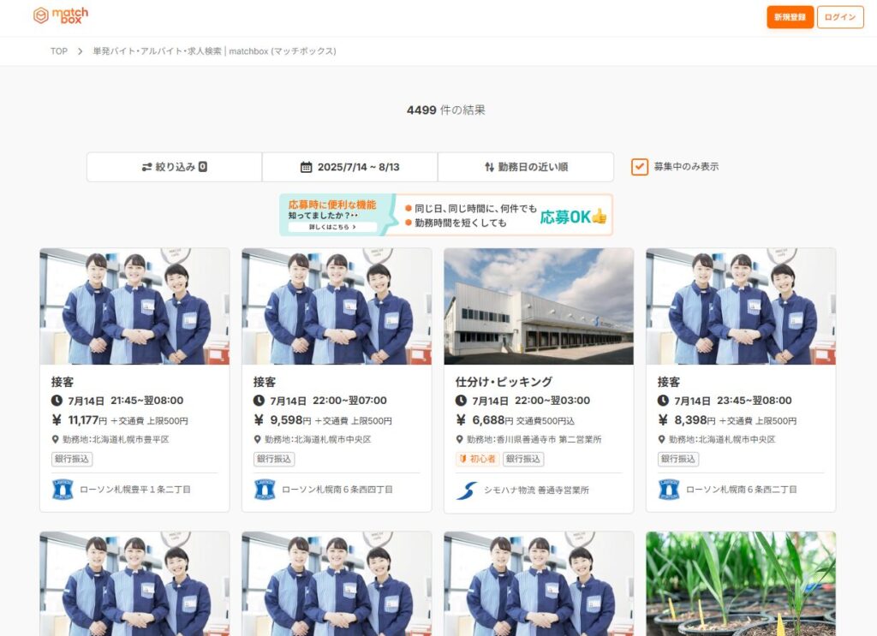Click the 銀行振込 tag beside 初心者
This screenshot has width=877, height=636.
click(523, 460)
